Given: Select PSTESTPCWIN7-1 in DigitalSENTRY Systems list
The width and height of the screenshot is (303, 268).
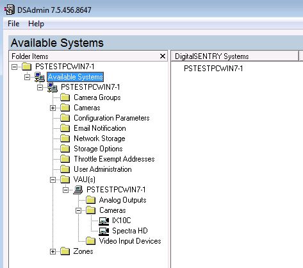Looking at the screenshot, I should click(x=213, y=69).
